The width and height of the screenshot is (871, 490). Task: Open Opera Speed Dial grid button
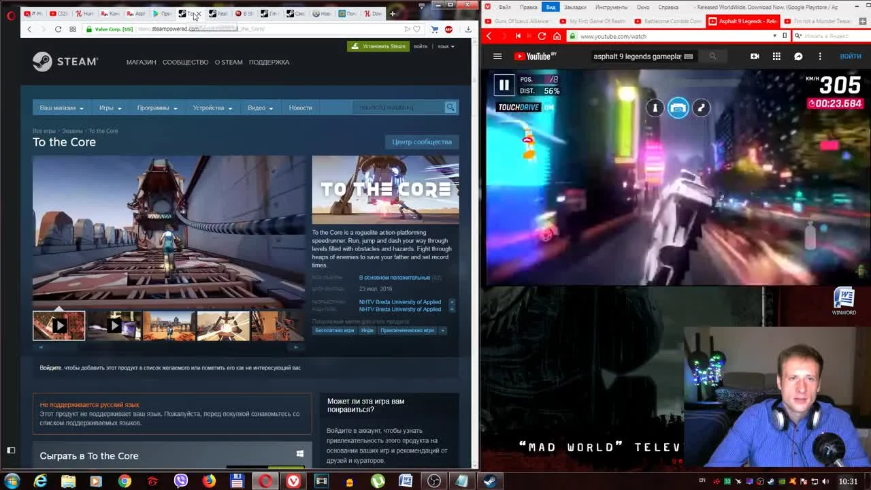[x=73, y=29]
